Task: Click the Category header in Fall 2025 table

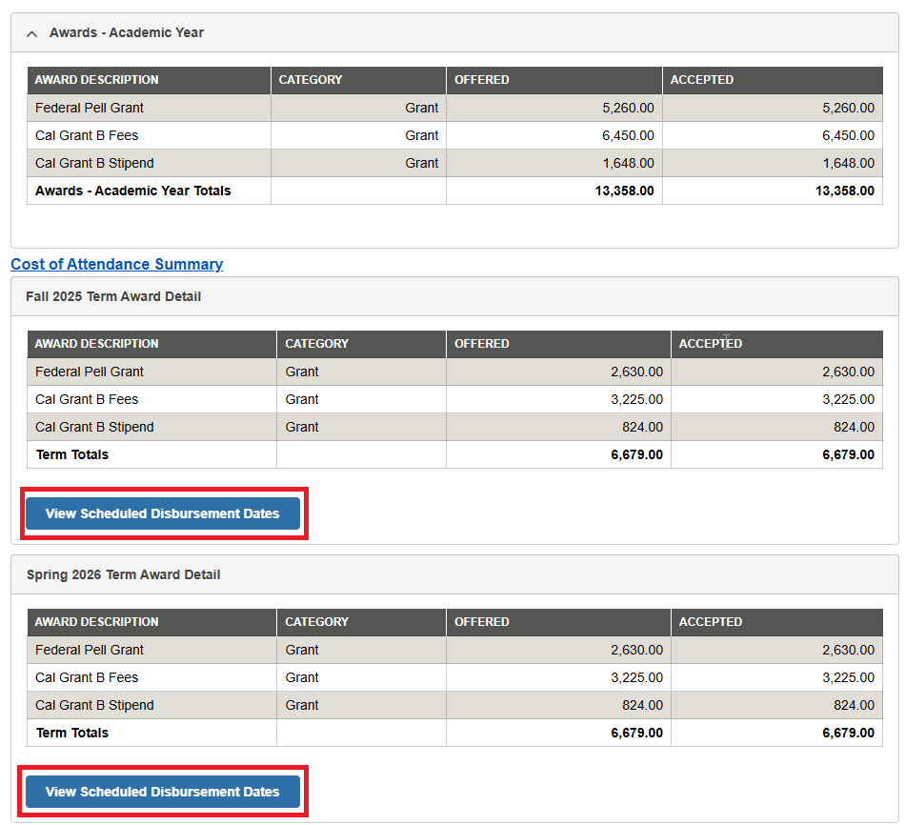Action: [x=317, y=344]
